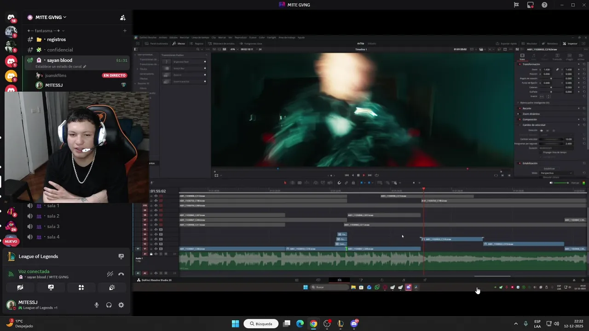The width and height of the screenshot is (589, 331).
Task: Open Google Chrome from Windows taskbar
Action: click(x=313, y=324)
